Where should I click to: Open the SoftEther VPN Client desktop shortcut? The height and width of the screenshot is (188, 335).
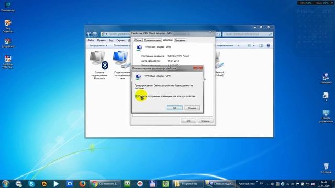pos(8,62)
